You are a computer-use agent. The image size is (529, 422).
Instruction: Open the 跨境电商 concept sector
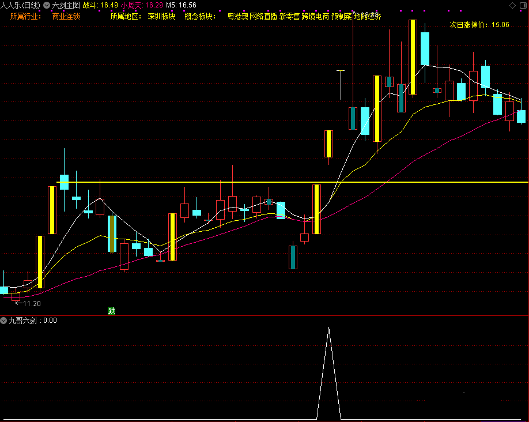pyautogui.click(x=315, y=16)
